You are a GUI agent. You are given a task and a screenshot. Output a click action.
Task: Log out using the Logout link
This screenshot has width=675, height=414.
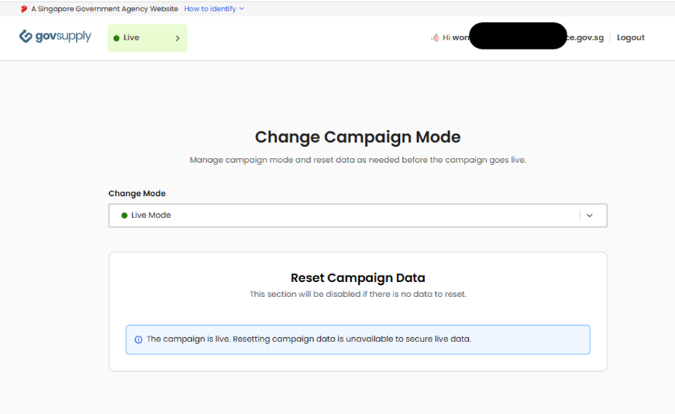(x=630, y=37)
